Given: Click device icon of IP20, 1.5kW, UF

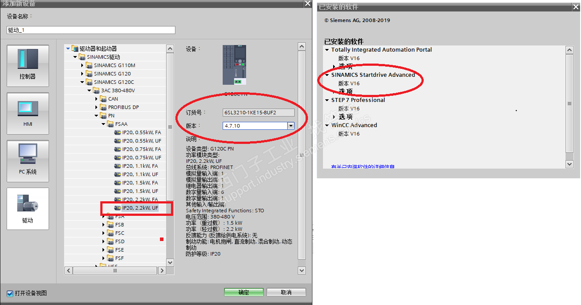Looking at the screenshot, I should (x=118, y=191).
